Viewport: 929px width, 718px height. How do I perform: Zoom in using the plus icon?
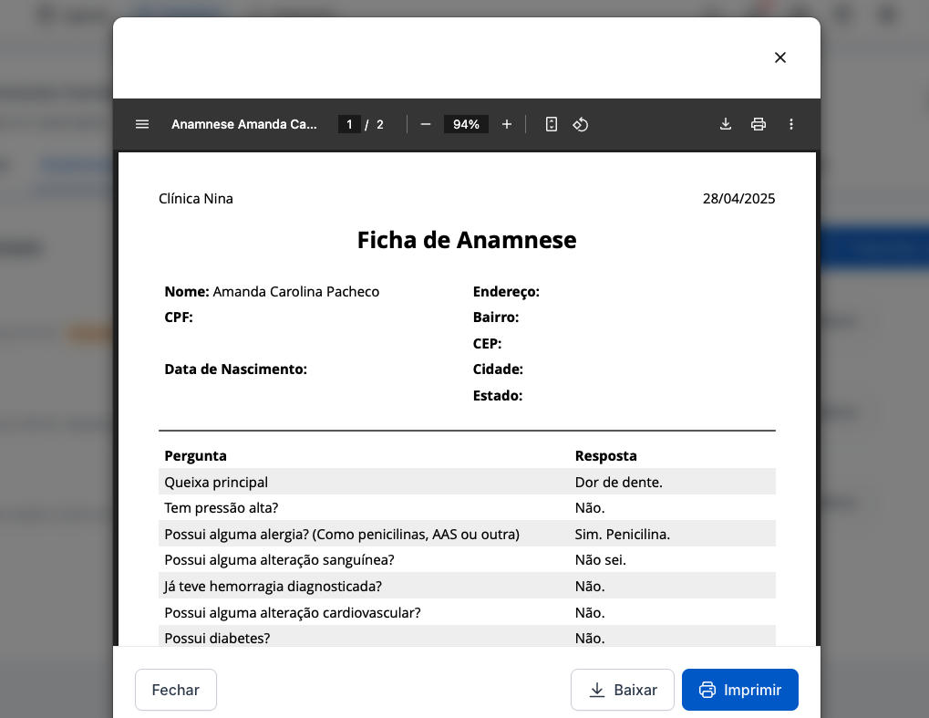pos(507,124)
